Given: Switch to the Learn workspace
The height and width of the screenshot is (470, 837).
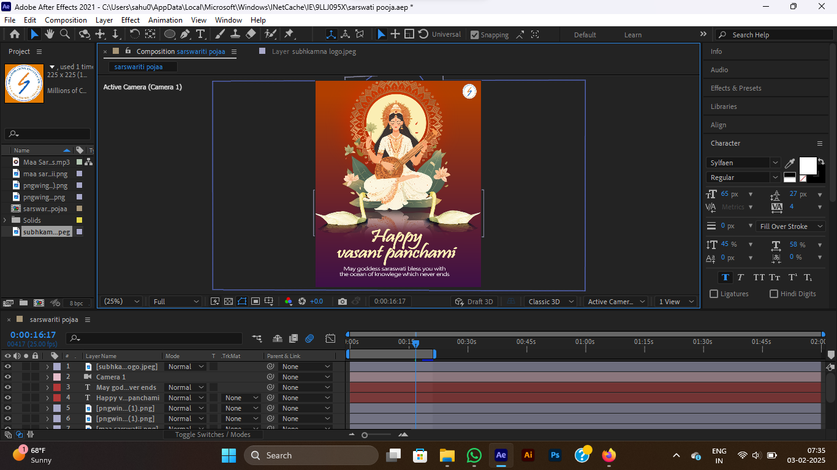Looking at the screenshot, I should (633, 35).
